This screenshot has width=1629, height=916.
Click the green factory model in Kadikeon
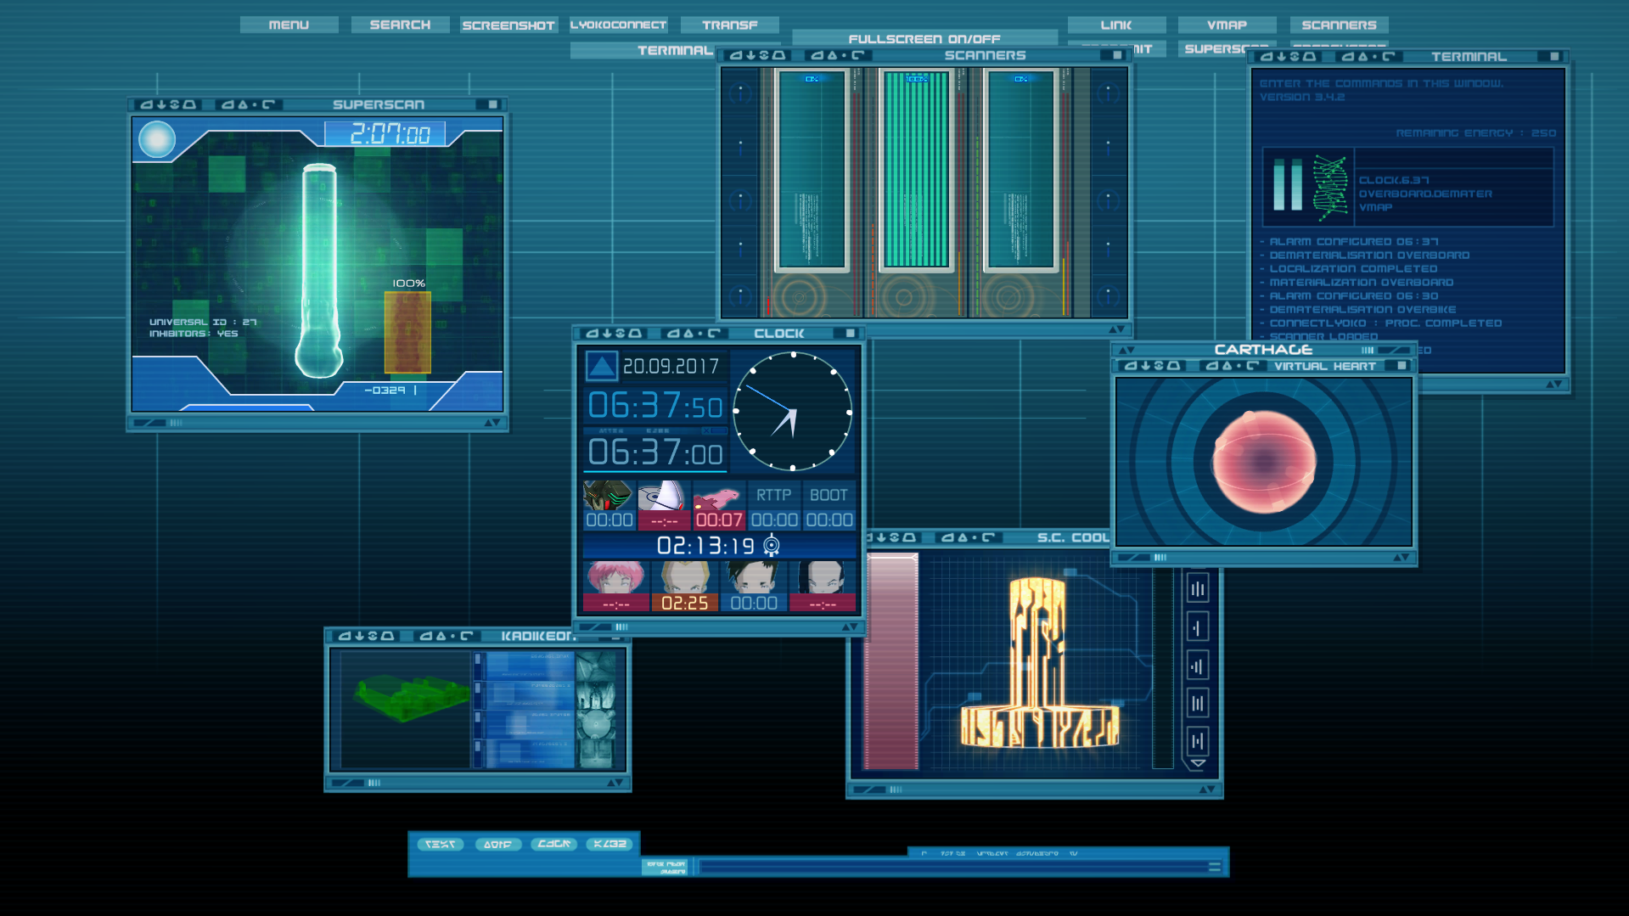point(410,698)
